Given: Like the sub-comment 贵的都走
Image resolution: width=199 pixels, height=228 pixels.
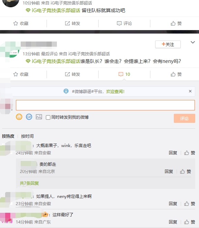Looking at the screenshot, I should pyautogui.click(x=185, y=172).
